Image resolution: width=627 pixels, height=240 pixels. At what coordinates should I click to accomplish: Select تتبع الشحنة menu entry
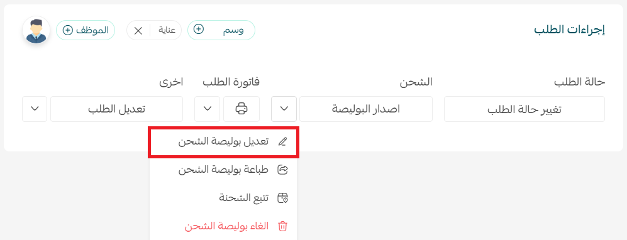coord(223,198)
